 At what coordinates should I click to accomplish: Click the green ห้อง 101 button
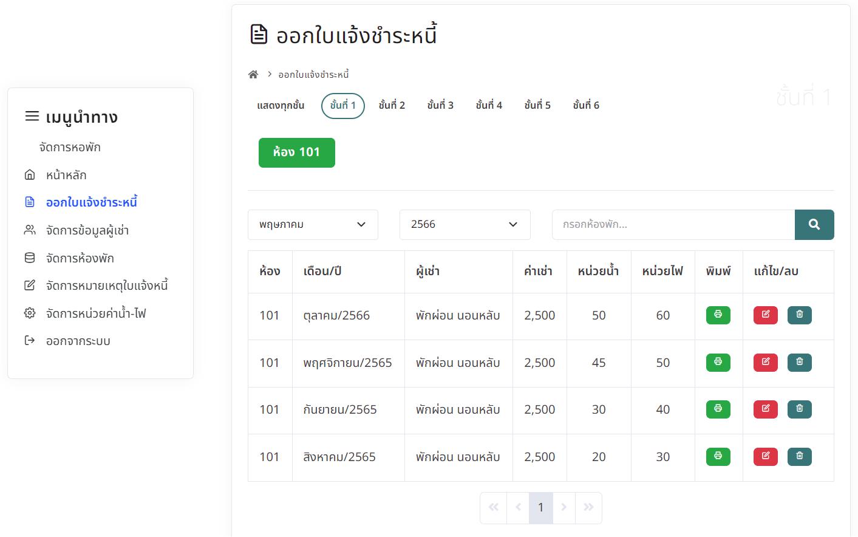tap(296, 152)
